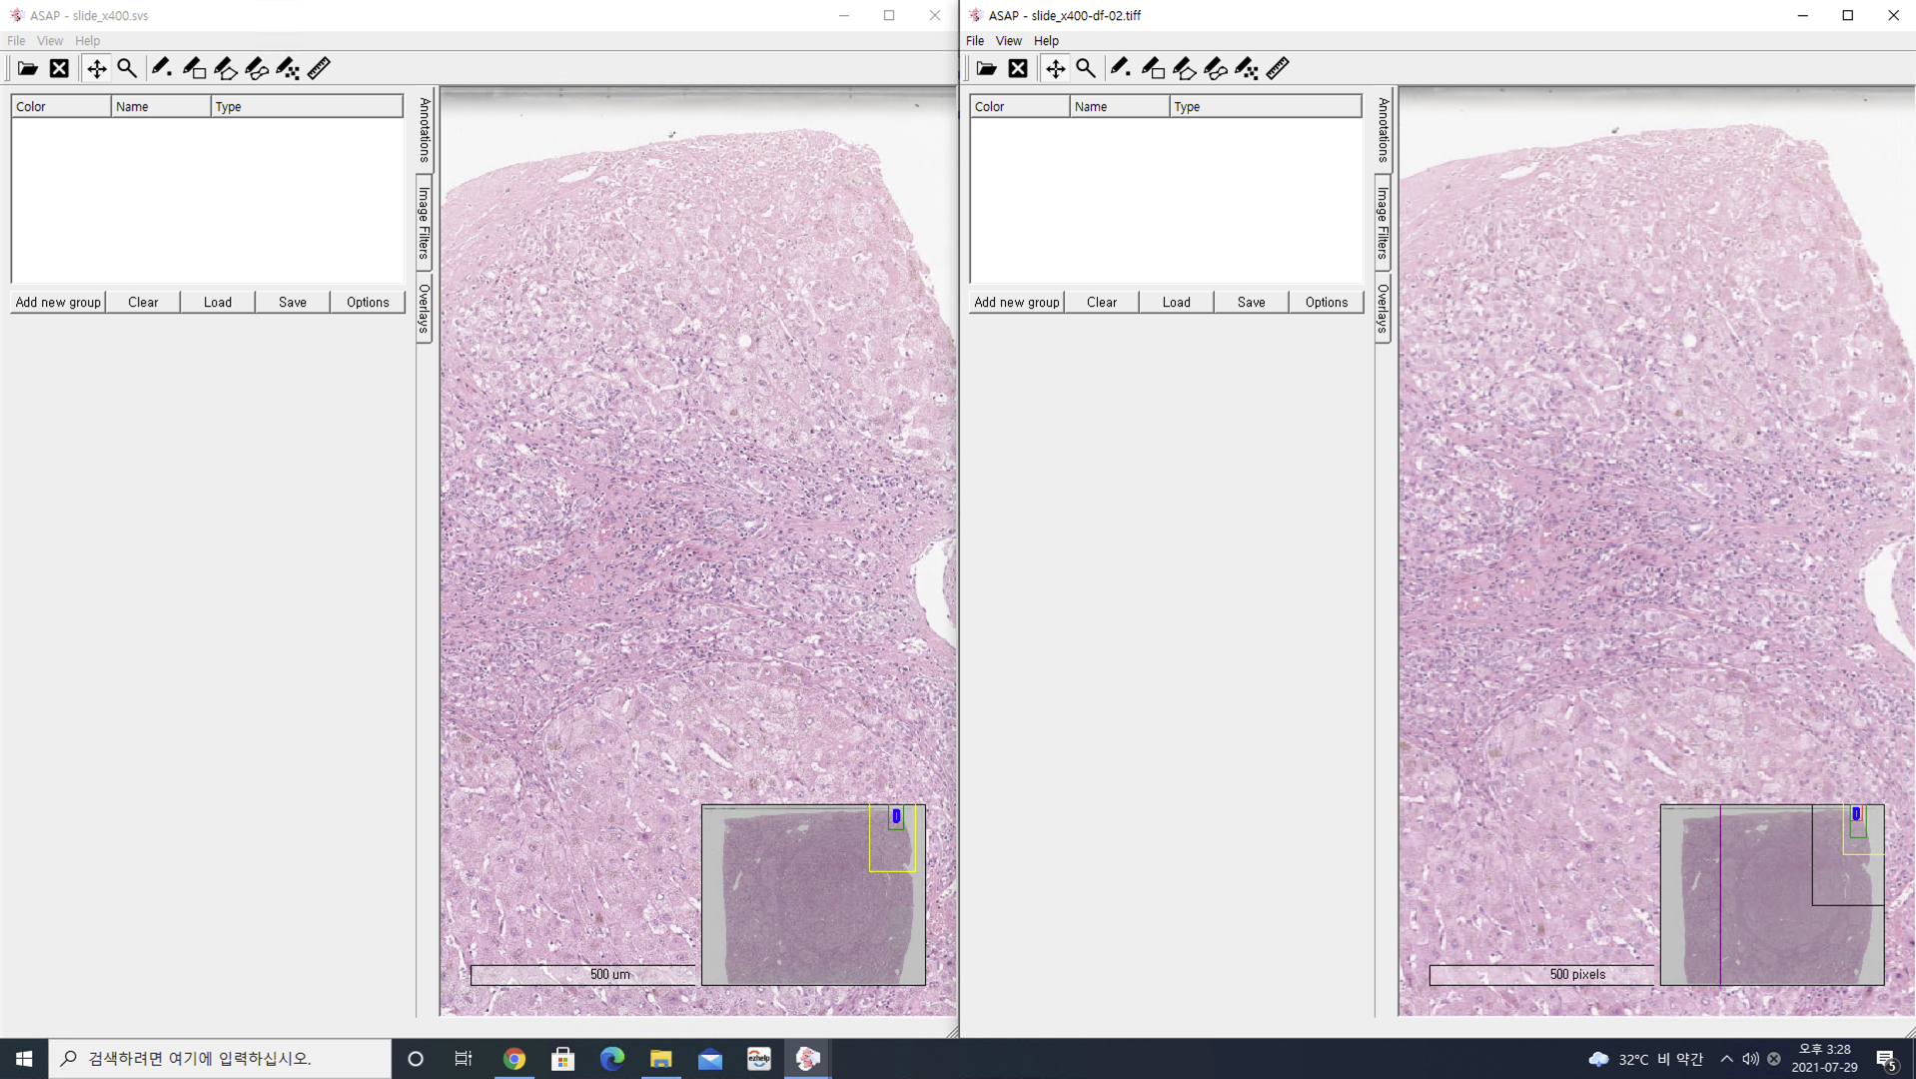Select the Pan tool in the slide_x400.svs window

point(96,69)
